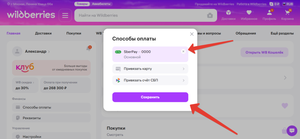
Task: Go to the Обращения section tab
Action: click(x=246, y=33)
